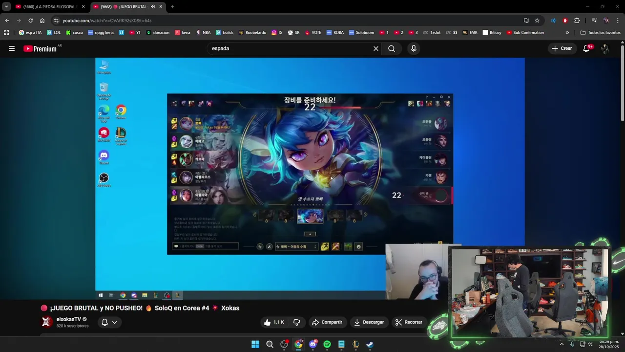The height and width of the screenshot is (352, 625).
Task: Open 'esp a ITA' bookmark
Action: (x=30, y=33)
